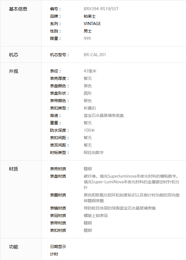Click the 精钢 value beside 表壳材质
This screenshot has width=186, height=260.
tap(88, 169)
